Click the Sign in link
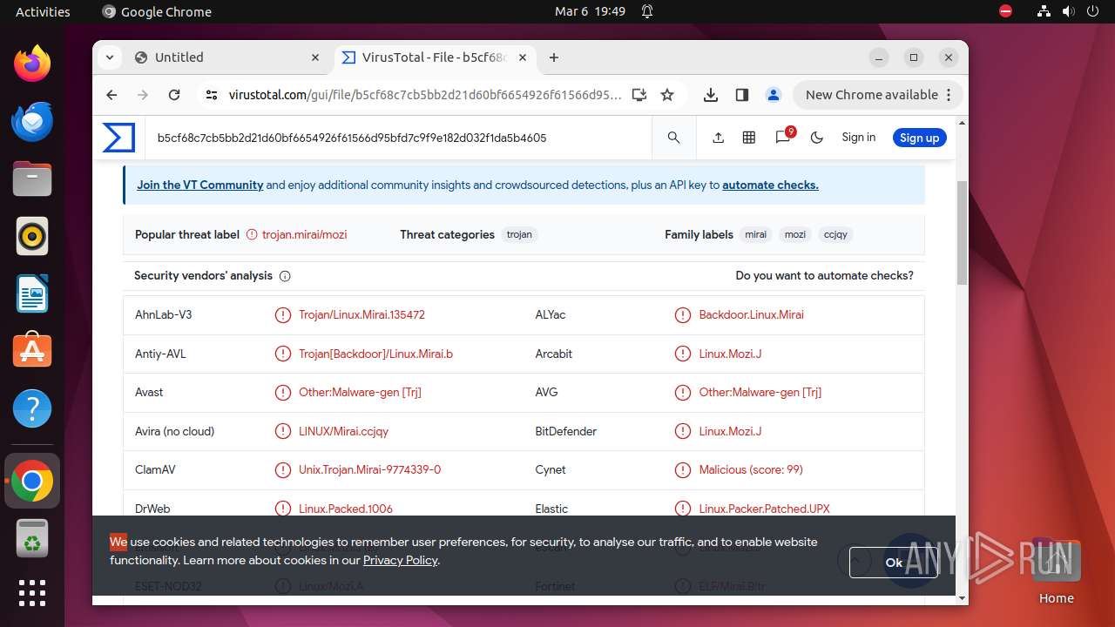The height and width of the screenshot is (627, 1115). [x=858, y=138]
